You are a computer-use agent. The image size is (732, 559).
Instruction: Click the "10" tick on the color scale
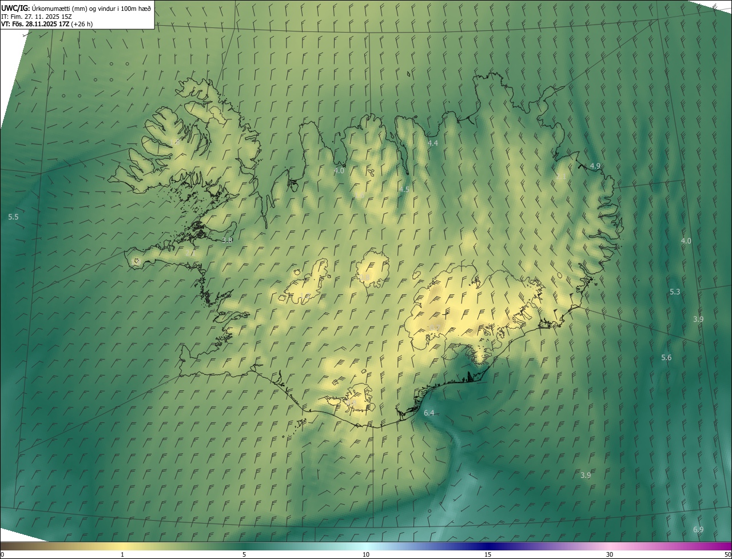(x=366, y=554)
